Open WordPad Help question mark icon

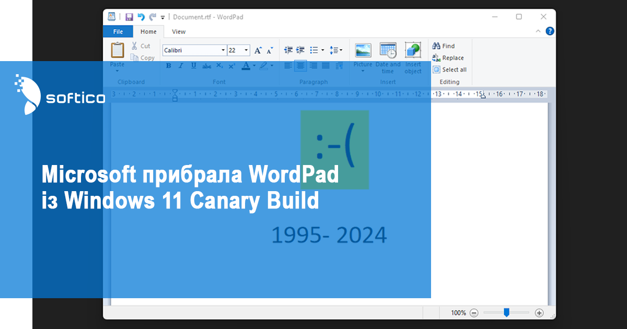pos(550,31)
